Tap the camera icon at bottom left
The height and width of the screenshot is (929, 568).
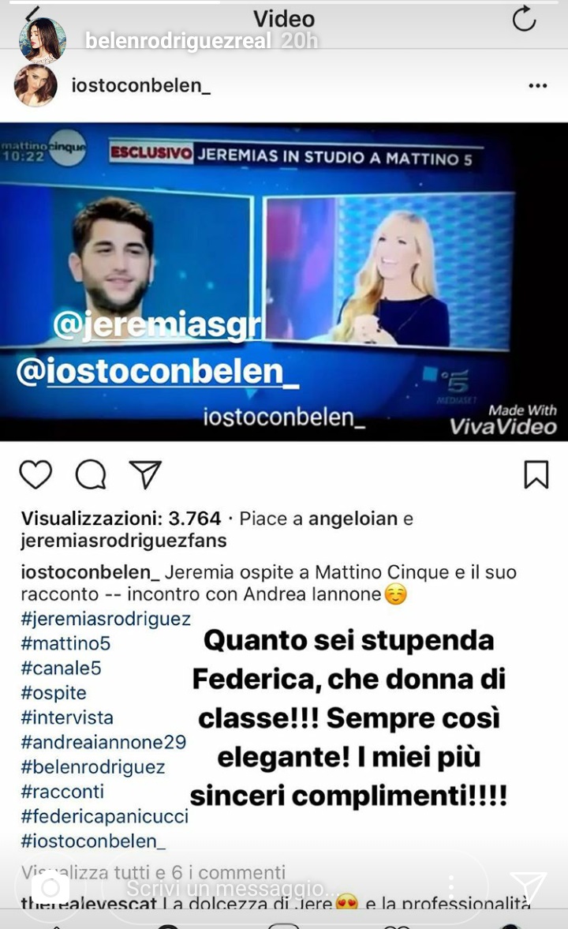(x=50, y=887)
